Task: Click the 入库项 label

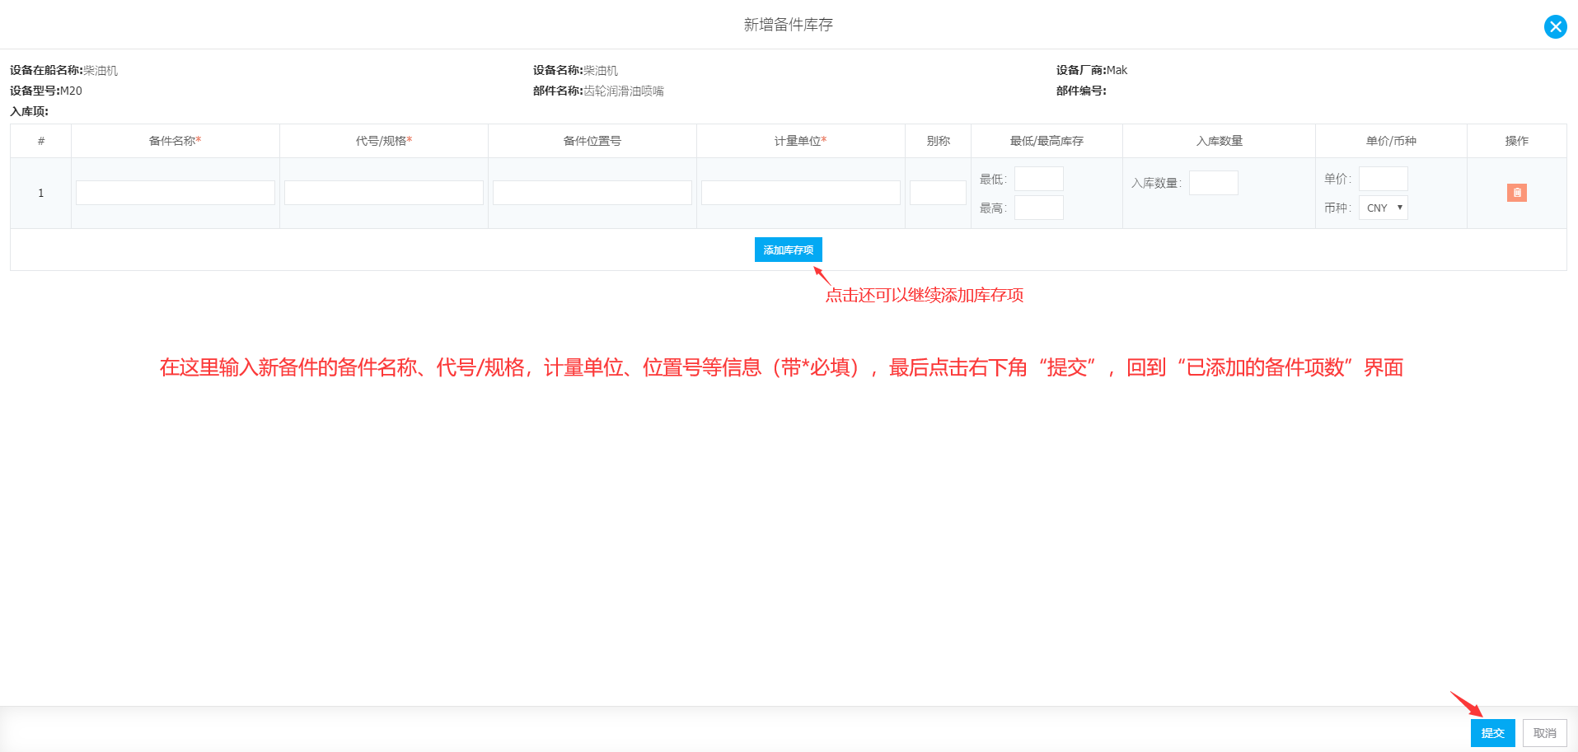Action: pyautogui.click(x=29, y=111)
